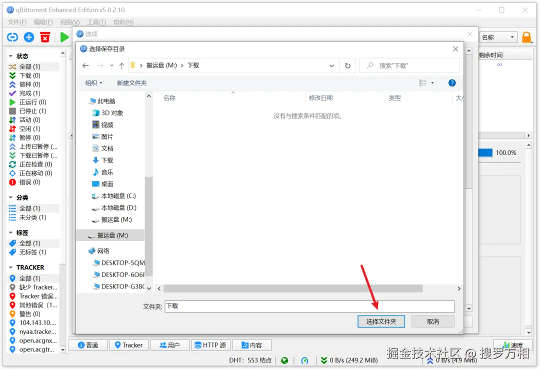The height and width of the screenshot is (371, 540).
Task: Collapse the 标签 section
Action: (10, 233)
